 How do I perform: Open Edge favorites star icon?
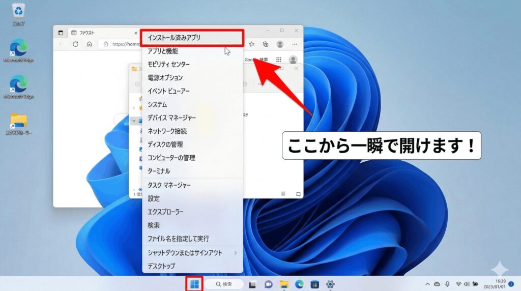pos(251,44)
